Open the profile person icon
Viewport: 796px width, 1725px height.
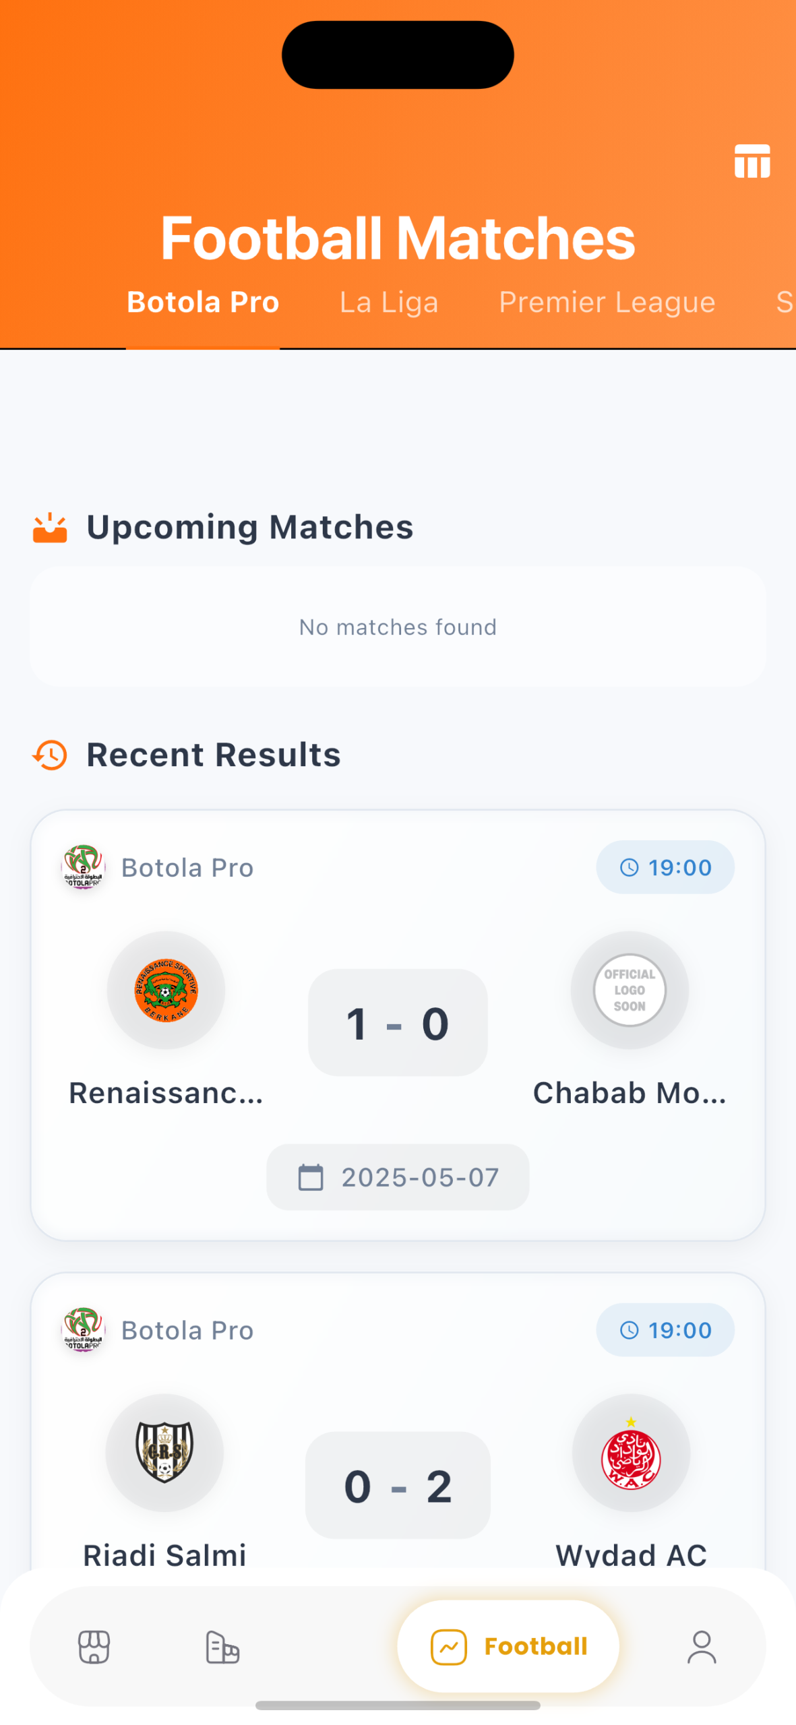[701, 1646]
